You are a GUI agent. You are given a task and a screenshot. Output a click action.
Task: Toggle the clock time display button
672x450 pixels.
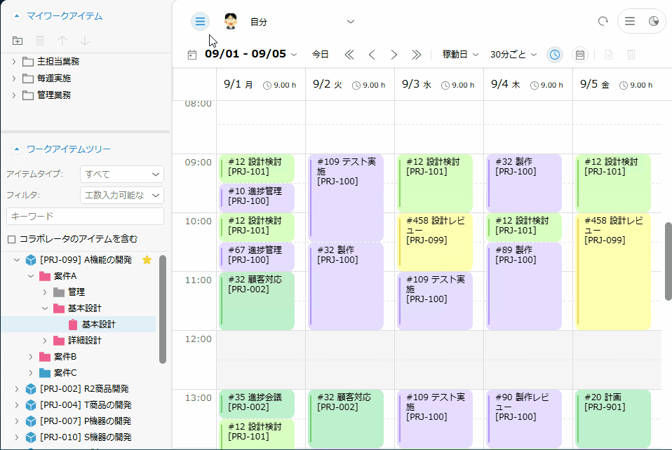[555, 55]
